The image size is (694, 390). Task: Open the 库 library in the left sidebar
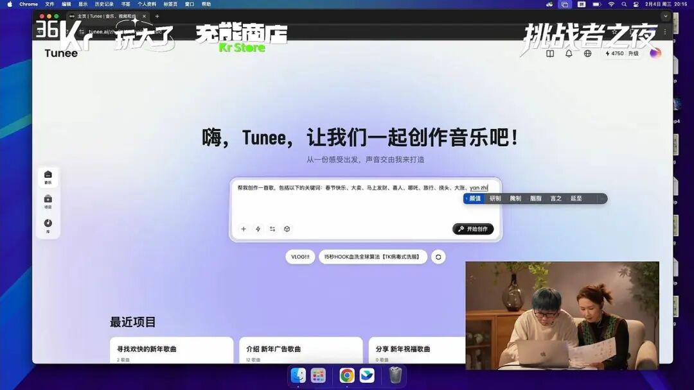point(48,226)
